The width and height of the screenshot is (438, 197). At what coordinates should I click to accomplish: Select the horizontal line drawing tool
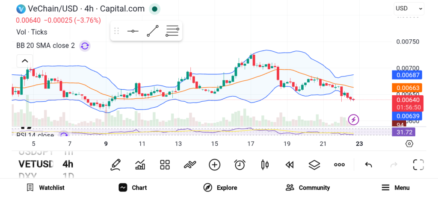point(133,31)
